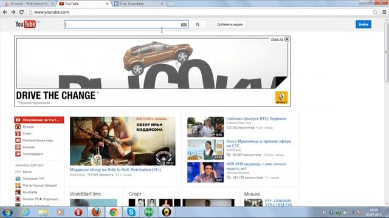Open Skype from the taskbar
The image size is (389, 218).
coord(131,213)
